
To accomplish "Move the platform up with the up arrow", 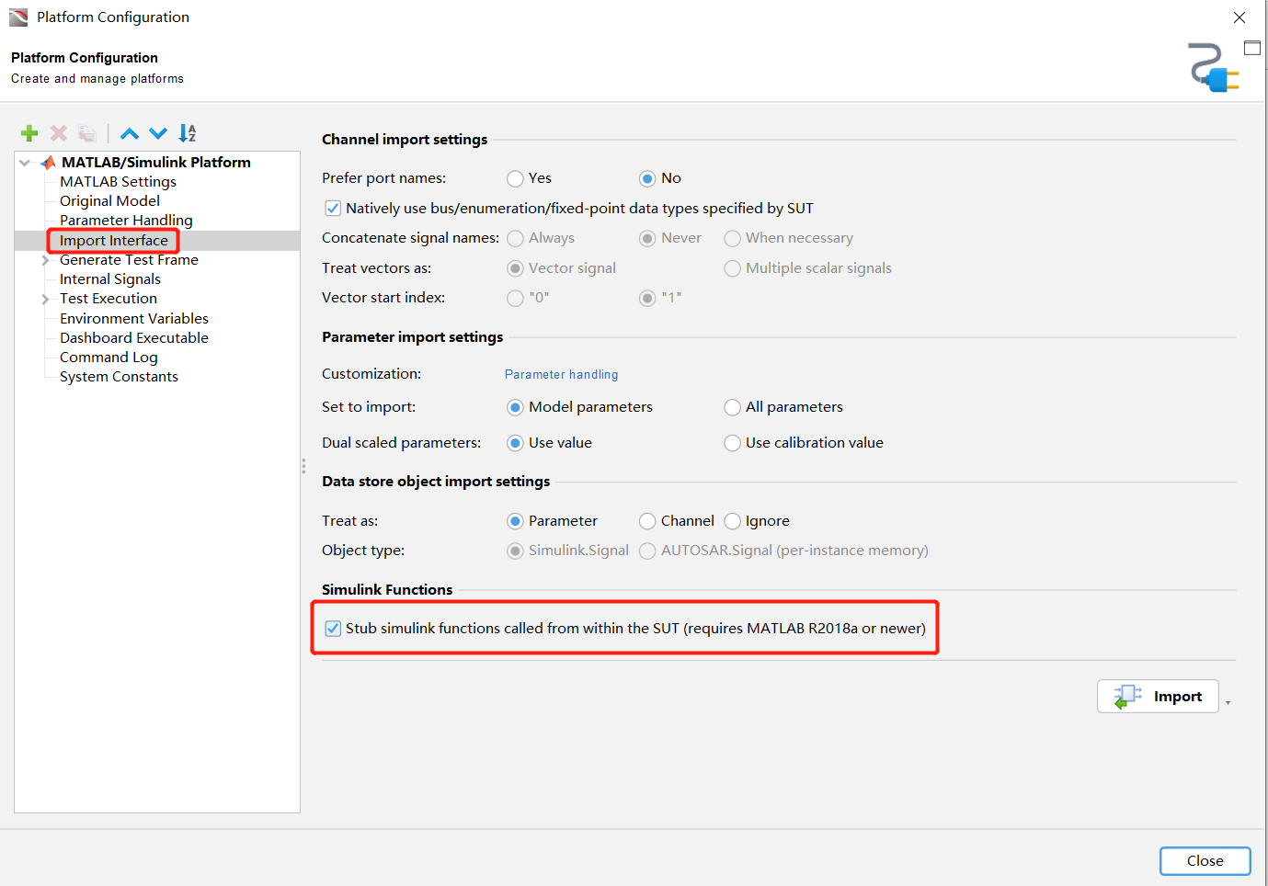I will pos(130,133).
